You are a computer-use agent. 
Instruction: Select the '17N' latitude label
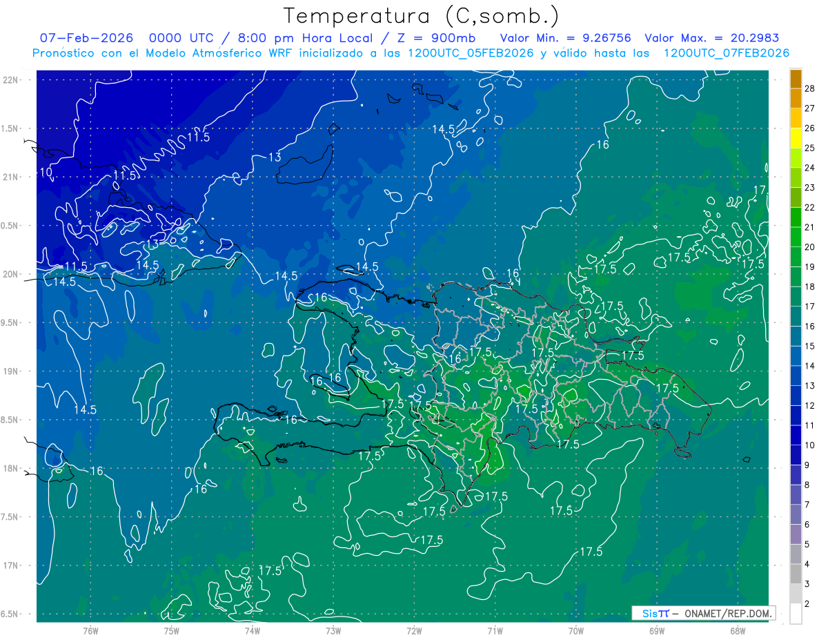pyautogui.click(x=10, y=565)
